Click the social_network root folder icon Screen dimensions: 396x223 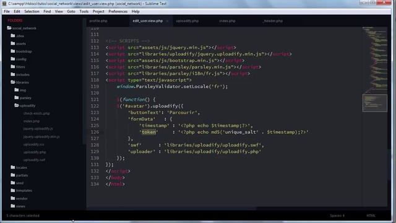click(x=9, y=28)
